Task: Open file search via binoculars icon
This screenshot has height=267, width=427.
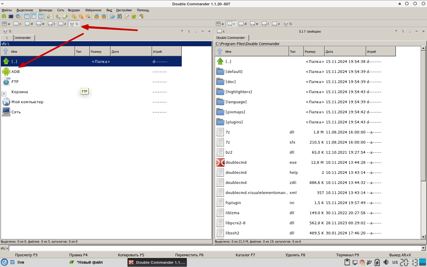Action: coord(120,16)
